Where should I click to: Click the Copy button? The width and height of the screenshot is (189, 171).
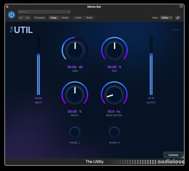click(x=53, y=18)
